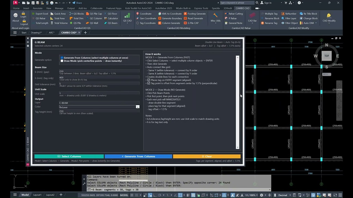Click the How it works scrollbar
353x198 pixels.
(237, 102)
